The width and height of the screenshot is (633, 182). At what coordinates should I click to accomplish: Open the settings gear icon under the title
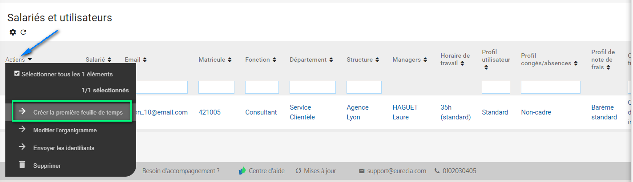(x=13, y=32)
